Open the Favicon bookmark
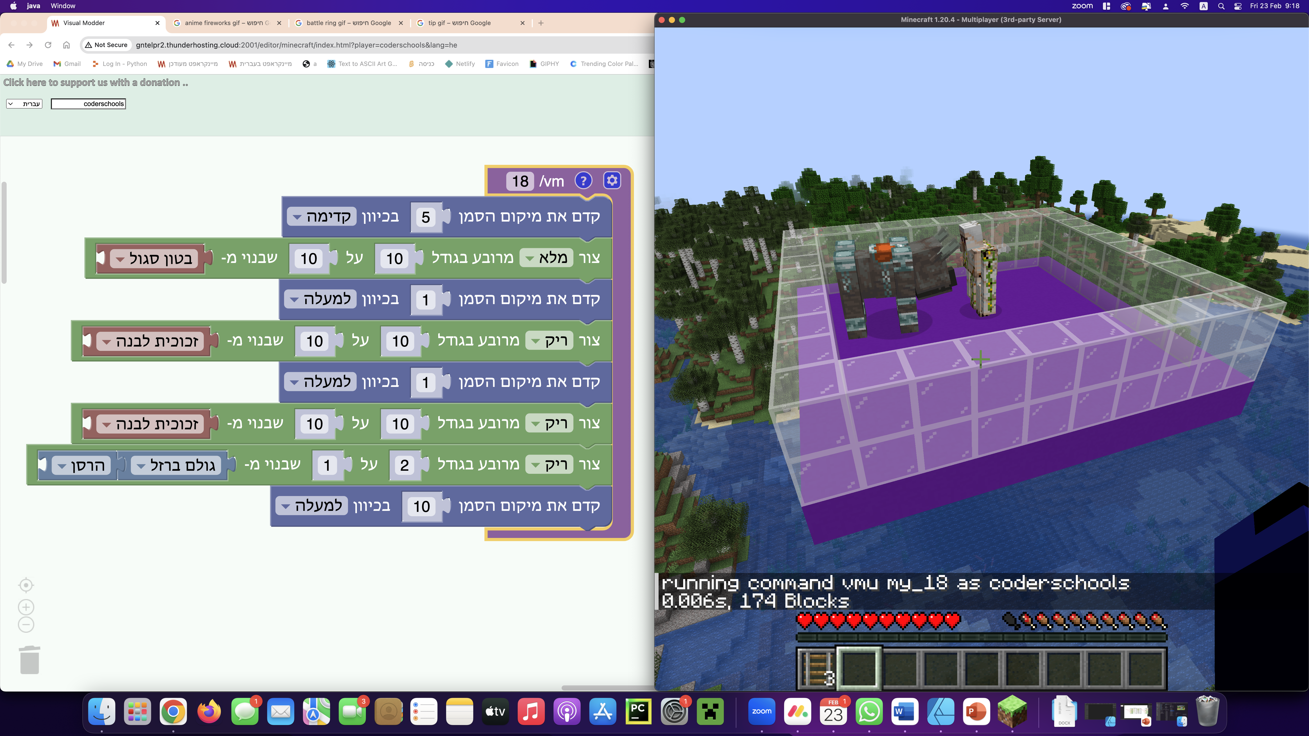The image size is (1309, 736). (502, 64)
